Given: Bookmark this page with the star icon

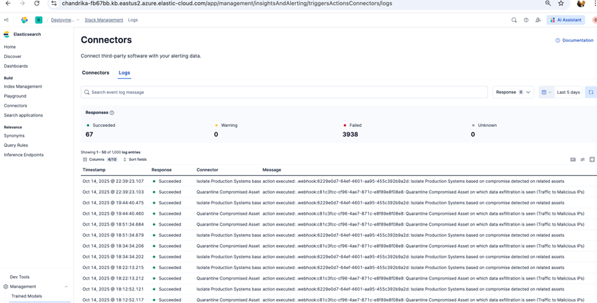Looking at the screenshot, I should (561, 3).
